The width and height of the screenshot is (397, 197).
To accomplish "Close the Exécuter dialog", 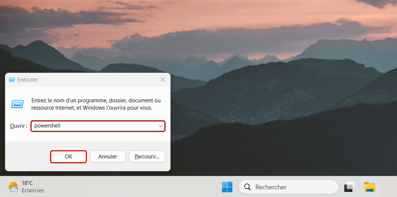I will (163, 79).
